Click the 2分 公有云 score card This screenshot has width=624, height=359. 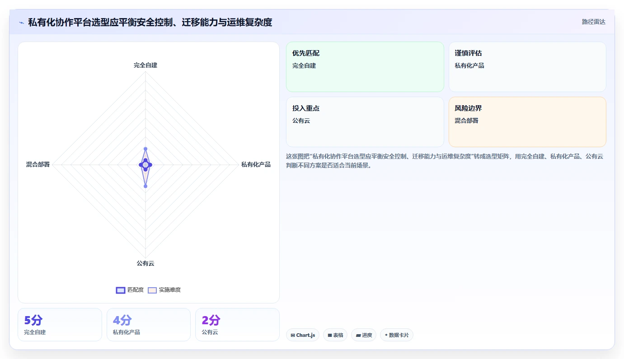pos(237,325)
